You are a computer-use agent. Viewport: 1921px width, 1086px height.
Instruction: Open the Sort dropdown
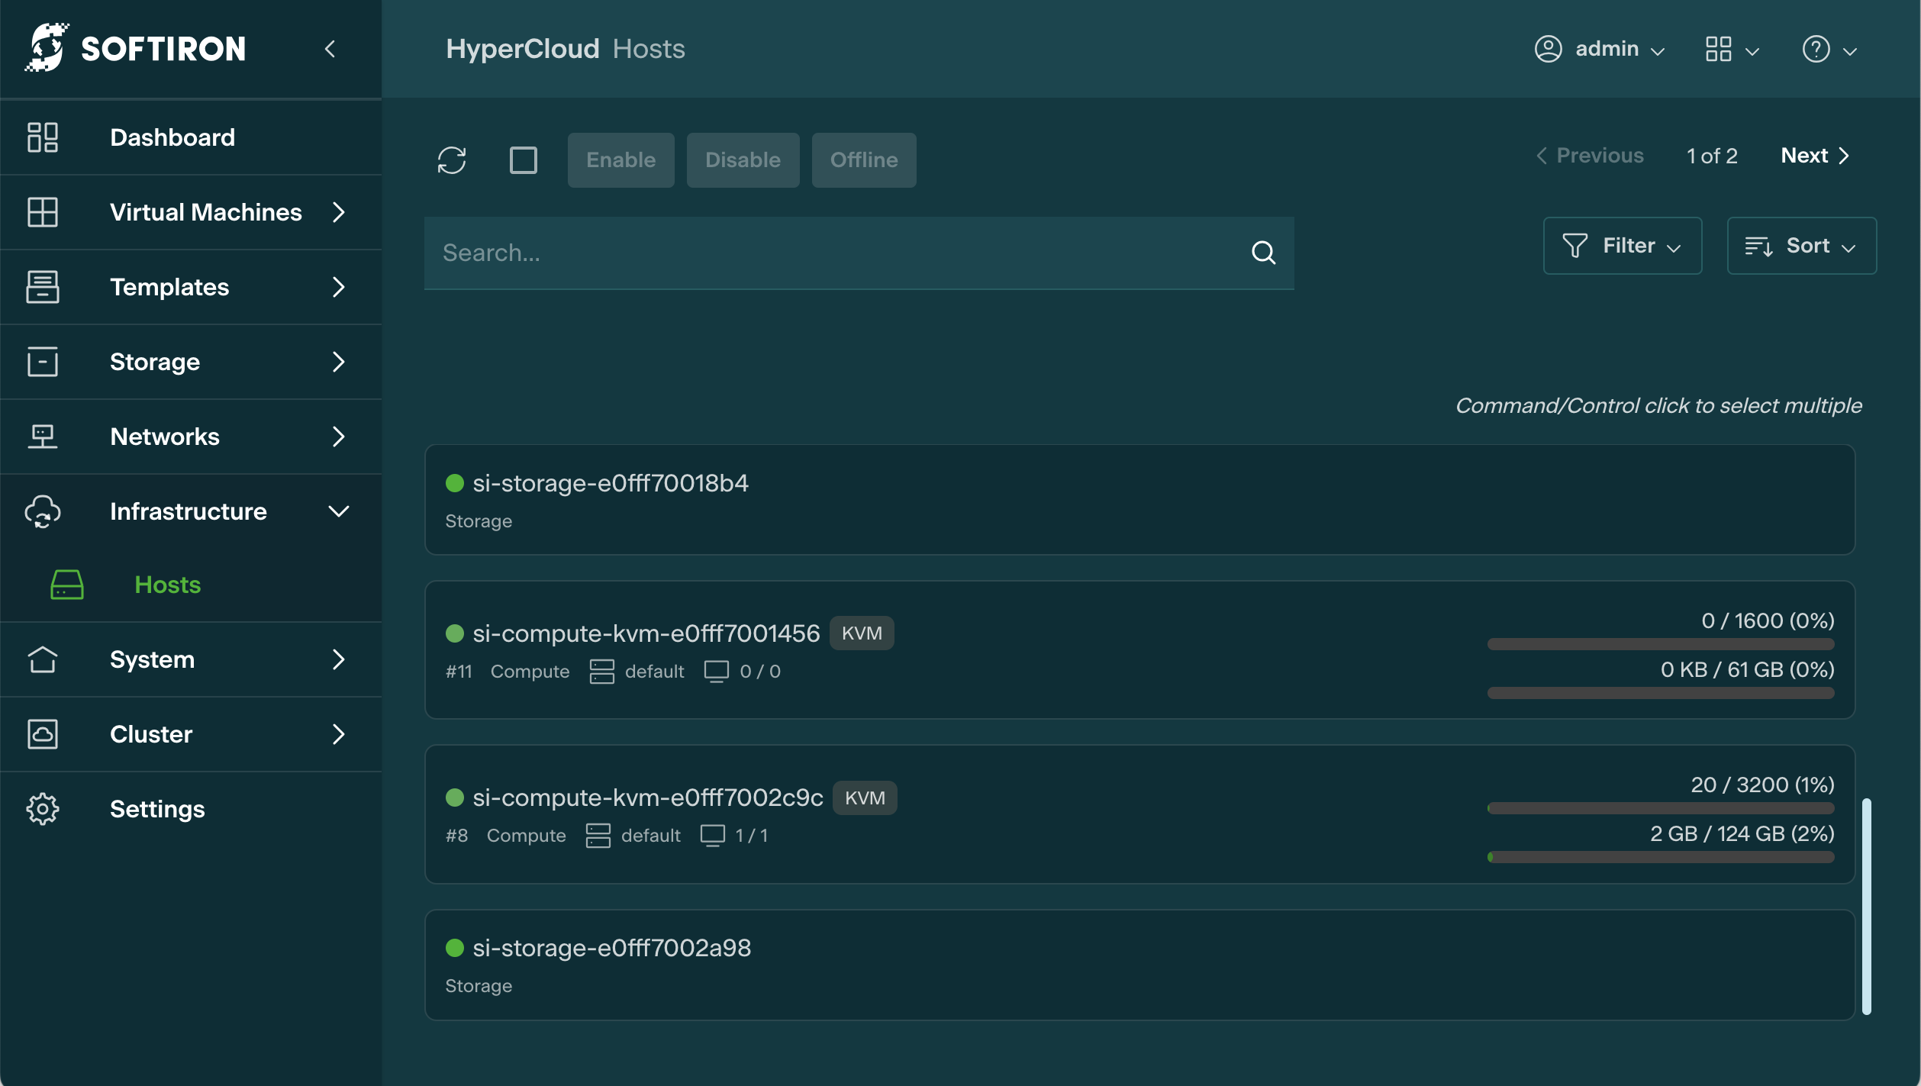pos(1800,246)
